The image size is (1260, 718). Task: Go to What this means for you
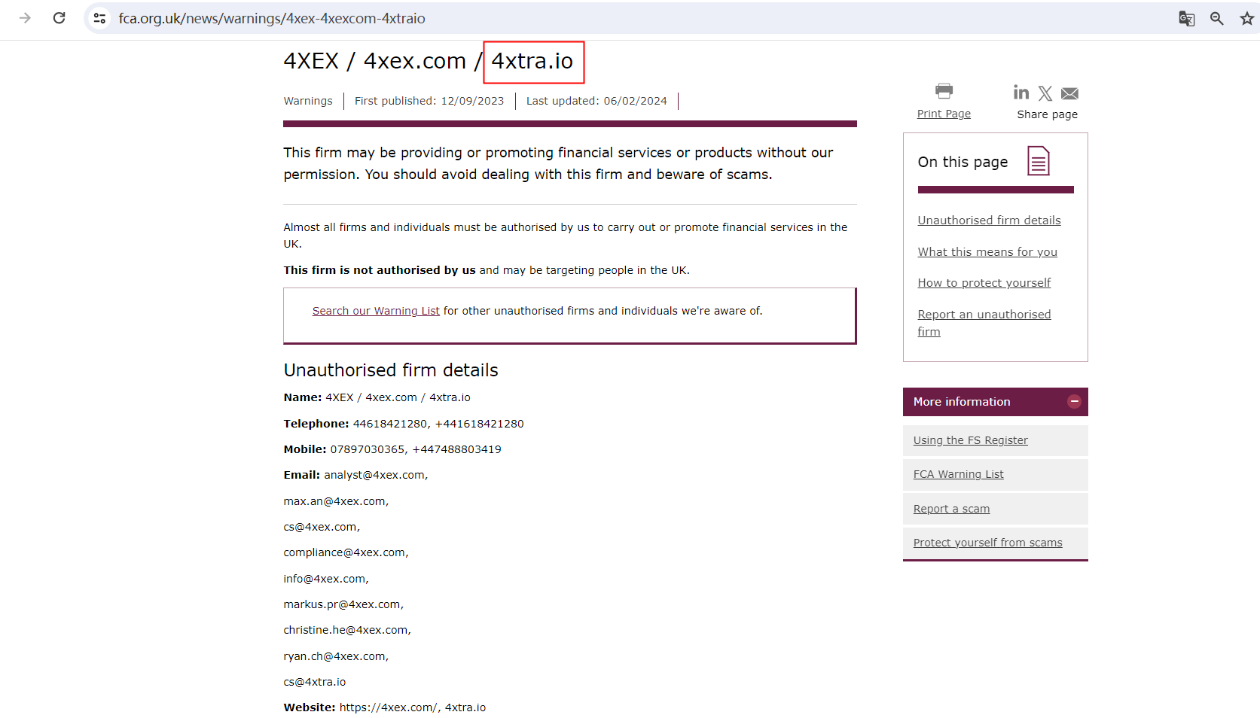click(x=987, y=252)
